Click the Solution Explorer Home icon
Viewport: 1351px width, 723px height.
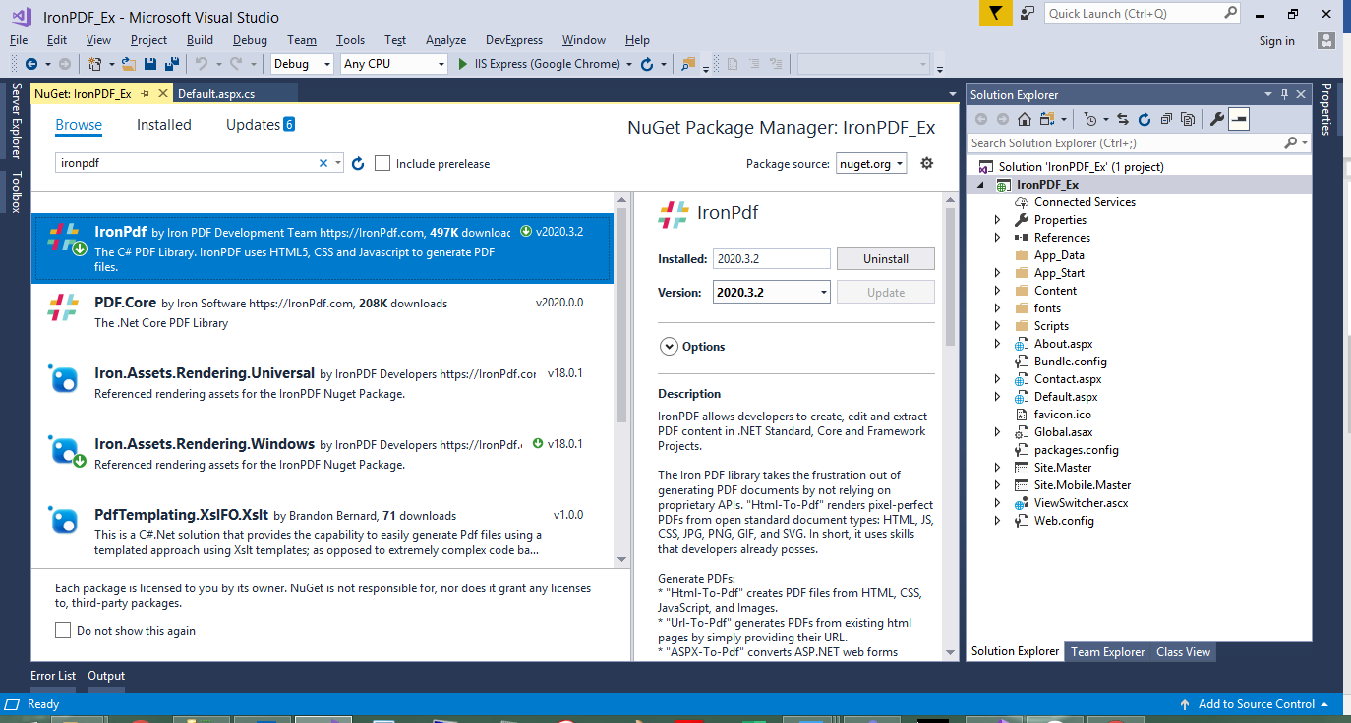(x=1024, y=119)
